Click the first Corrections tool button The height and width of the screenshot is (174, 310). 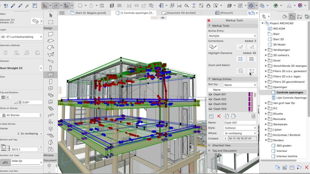click(x=213, y=47)
